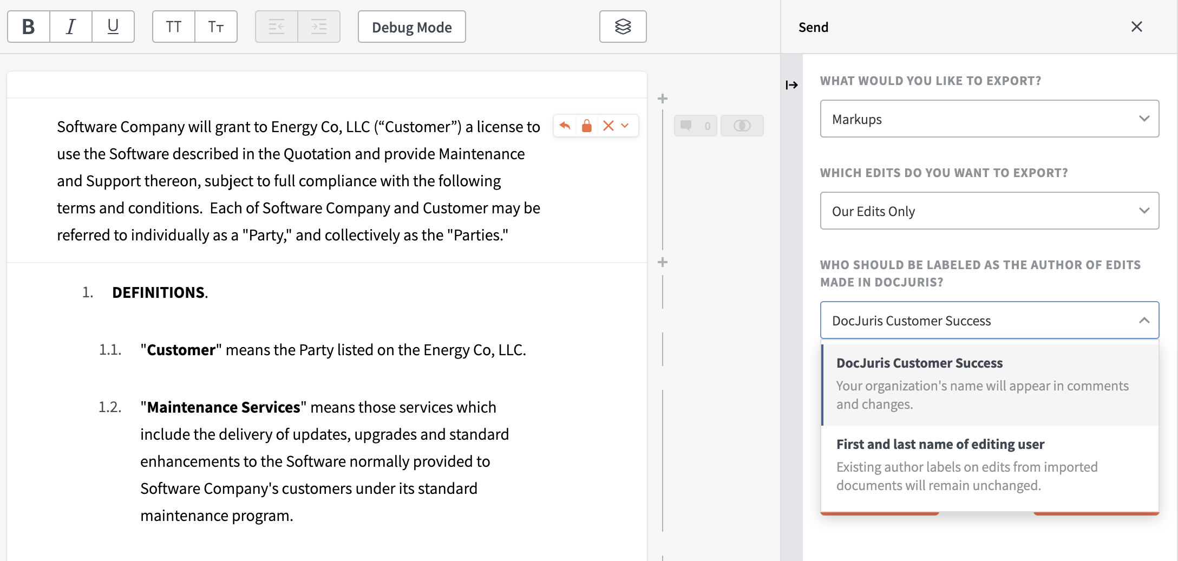Click the orange undo arrow on clause
Image resolution: width=1178 pixels, height=561 pixels.
[x=565, y=126]
